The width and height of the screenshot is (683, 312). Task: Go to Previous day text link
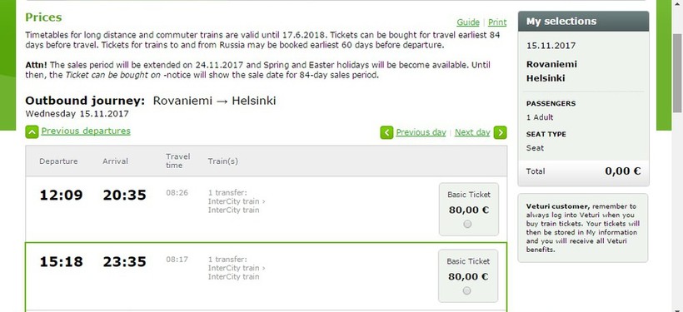click(x=421, y=132)
